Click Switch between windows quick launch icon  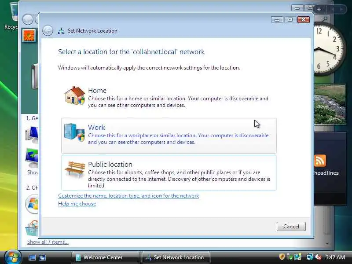42,257
